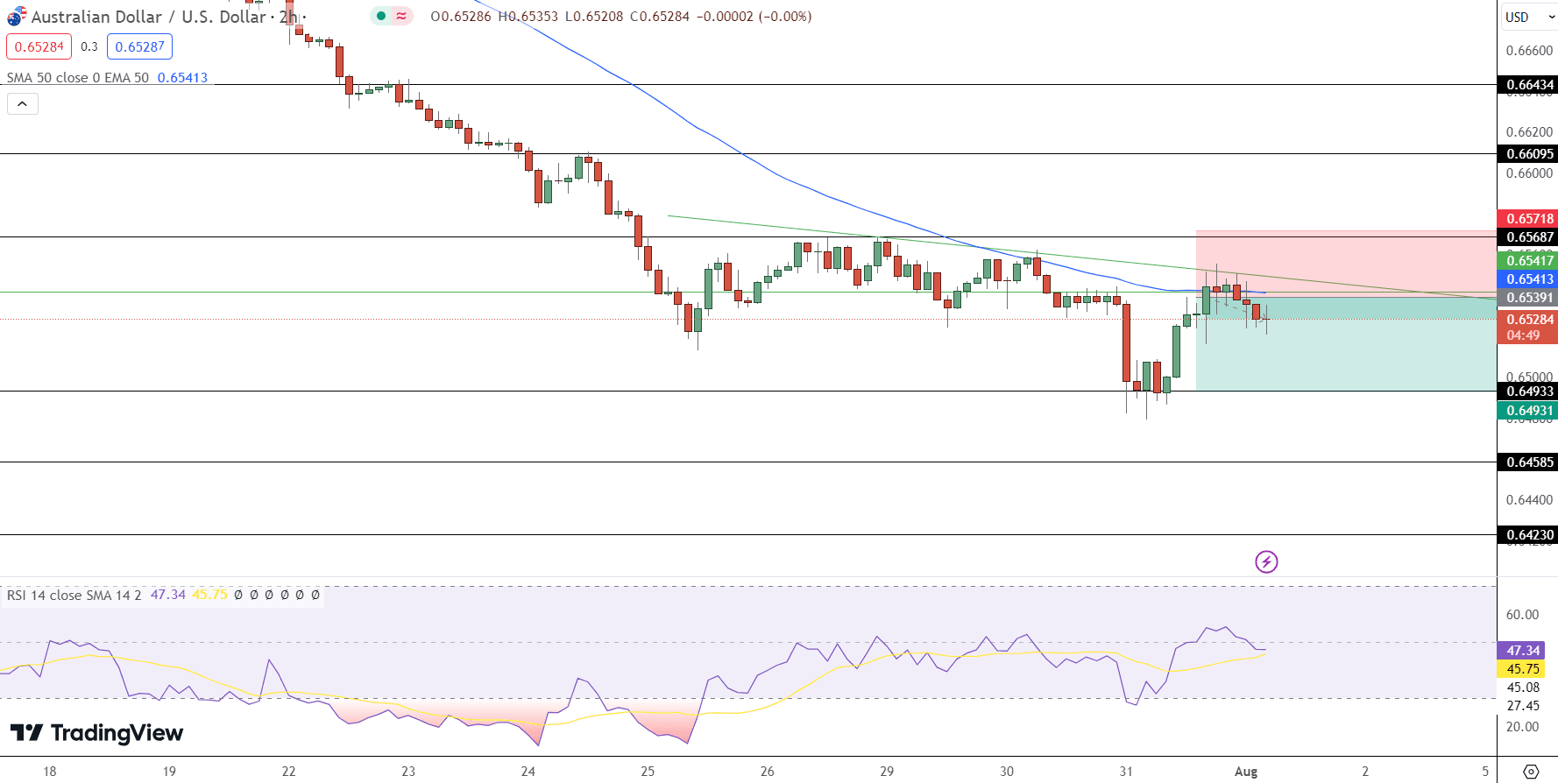1558x783 pixels.
Task: Click the 0.64585 horizontal line price label
Action: coord(1528,462)
